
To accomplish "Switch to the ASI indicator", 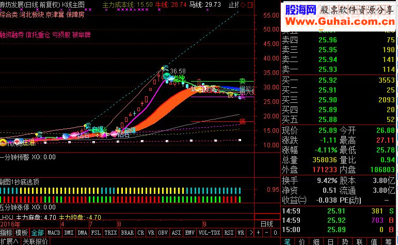I will click(177, 233).
